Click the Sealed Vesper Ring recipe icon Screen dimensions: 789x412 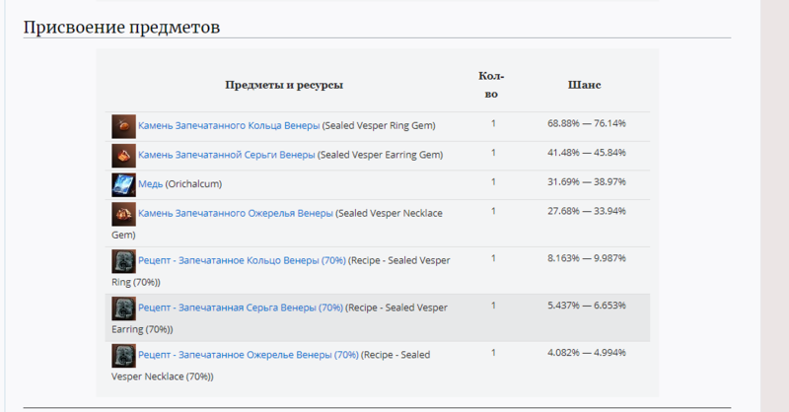click(123, 261)
